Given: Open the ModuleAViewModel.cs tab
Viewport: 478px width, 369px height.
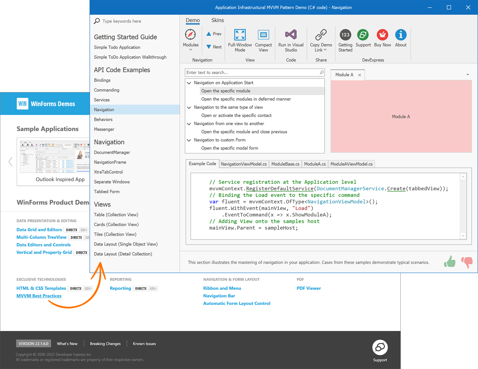Looking at the screenshot, I should tap(351, 164).
